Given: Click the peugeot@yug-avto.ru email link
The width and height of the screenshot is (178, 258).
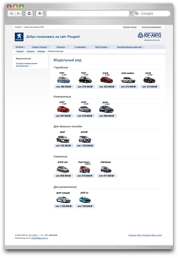Looking at the screenshot, I should [x=40, y=238].
